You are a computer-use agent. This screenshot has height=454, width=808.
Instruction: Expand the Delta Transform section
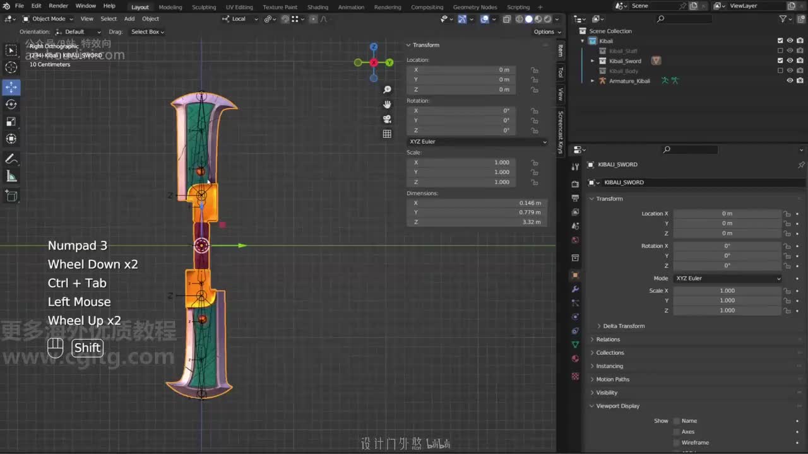(623, 326)
